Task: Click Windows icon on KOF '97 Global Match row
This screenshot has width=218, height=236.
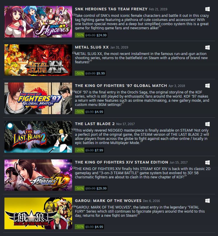Action: [207, 86]
